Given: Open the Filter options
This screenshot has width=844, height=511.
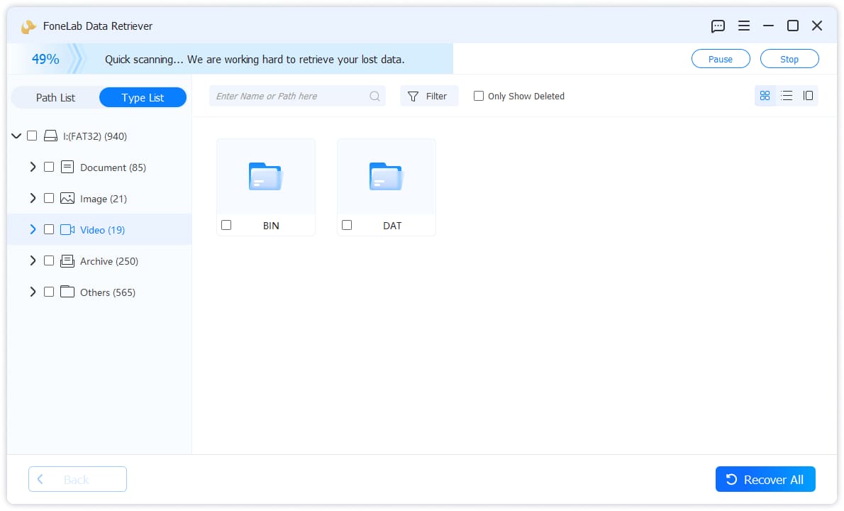Looking at the screenshot, I should click(x=429, y=96).
